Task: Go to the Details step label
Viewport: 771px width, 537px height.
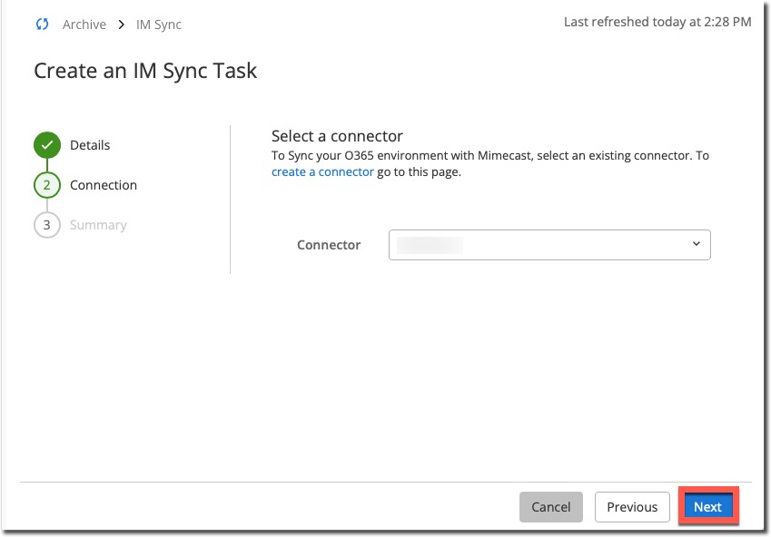Action: [90, 145]
